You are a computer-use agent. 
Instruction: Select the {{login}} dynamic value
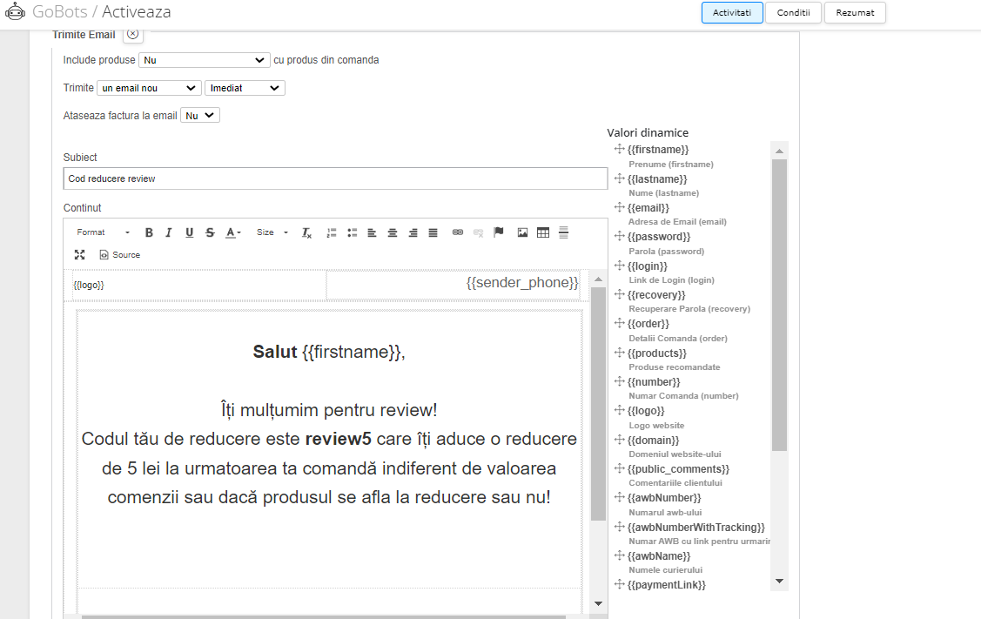point(648,266)
